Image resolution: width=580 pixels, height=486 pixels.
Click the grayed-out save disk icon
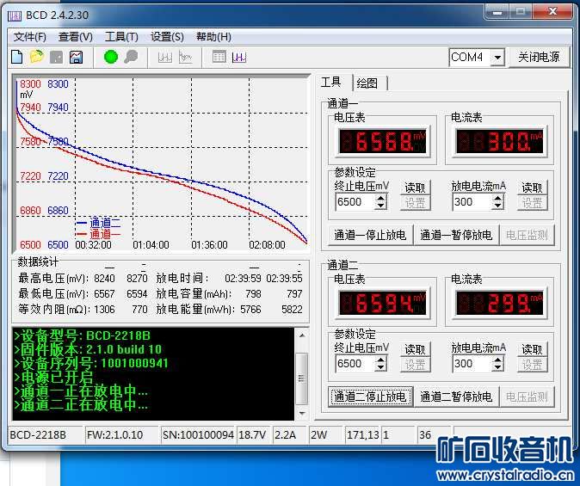56,58
